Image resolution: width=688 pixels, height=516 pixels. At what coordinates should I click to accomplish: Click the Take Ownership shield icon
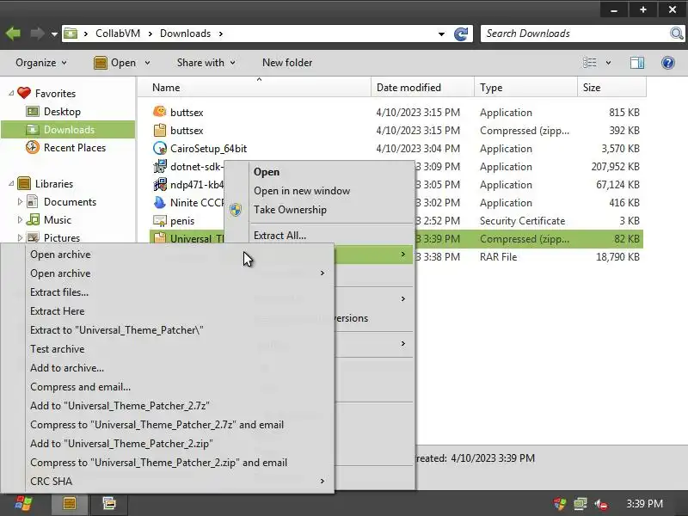(x=236, y=210)
